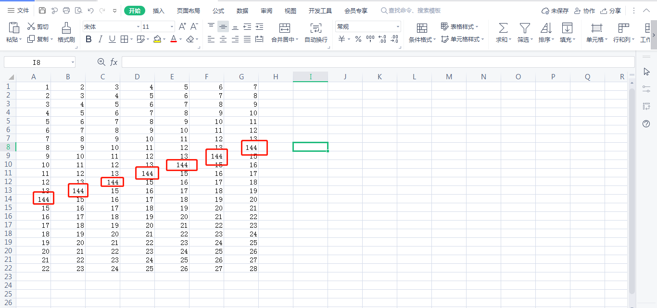Click the Paste (粘贴) clipboard icon
This screenshot has height=308, width=657.
pos(14,27)
